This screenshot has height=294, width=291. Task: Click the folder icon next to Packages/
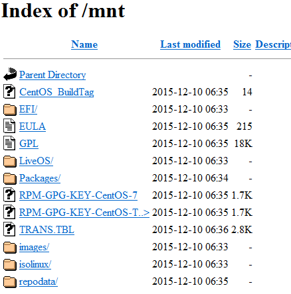click(10, 179)
